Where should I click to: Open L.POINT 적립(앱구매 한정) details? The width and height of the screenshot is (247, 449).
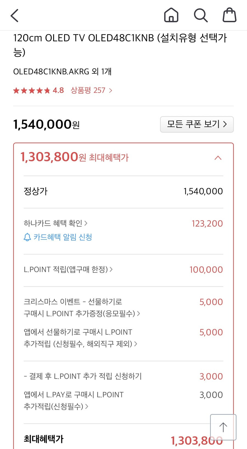(x=68, y=269)
